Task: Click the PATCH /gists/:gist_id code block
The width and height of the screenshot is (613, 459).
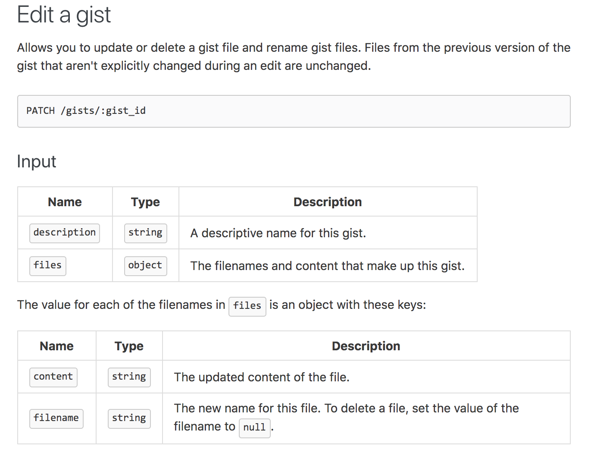Action: (x=293, y=111)
